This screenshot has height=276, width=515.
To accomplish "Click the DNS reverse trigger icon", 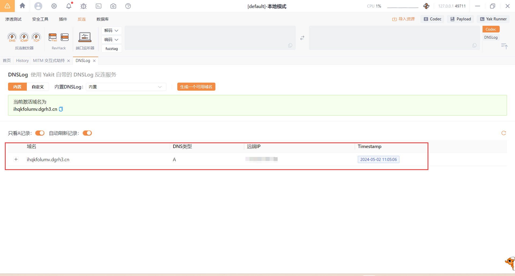I will (x=12, y=37).
